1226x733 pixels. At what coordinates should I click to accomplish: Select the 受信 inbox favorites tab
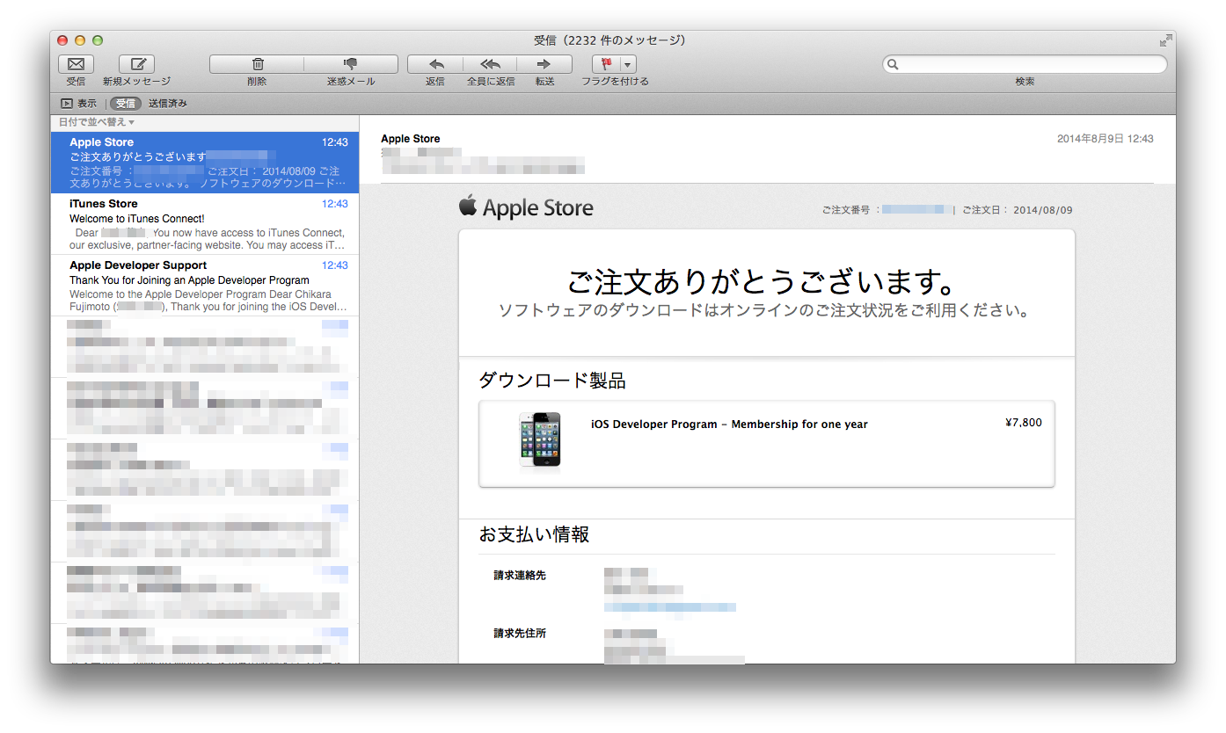click(x=125, y=104)
